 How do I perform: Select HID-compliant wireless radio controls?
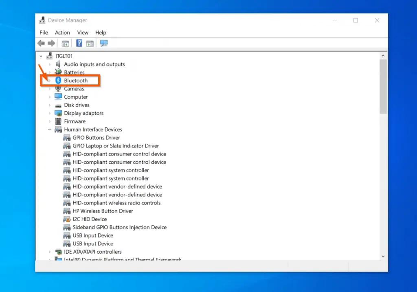(117, 203)
